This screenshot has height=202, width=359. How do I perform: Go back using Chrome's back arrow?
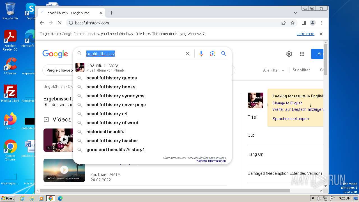42,23
